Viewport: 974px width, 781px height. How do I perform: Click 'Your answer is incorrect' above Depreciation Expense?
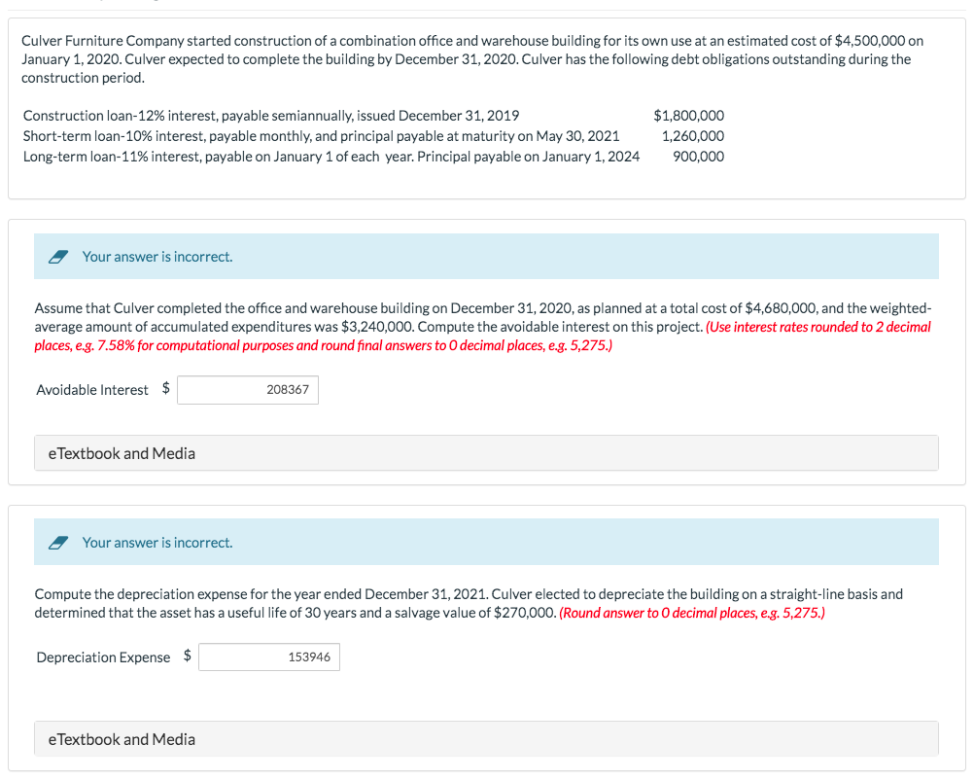pos(157,543)
